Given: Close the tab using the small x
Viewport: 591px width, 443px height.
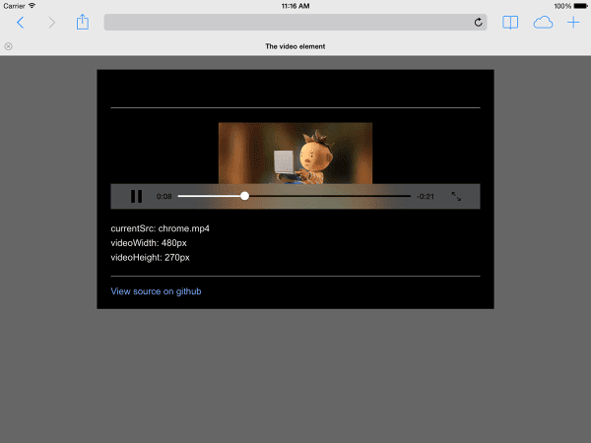Looking at the screenshot, I should 9,46.
